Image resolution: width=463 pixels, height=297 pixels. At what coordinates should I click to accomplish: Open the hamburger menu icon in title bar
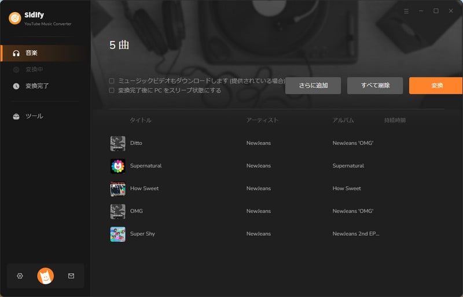click(406, 11)
